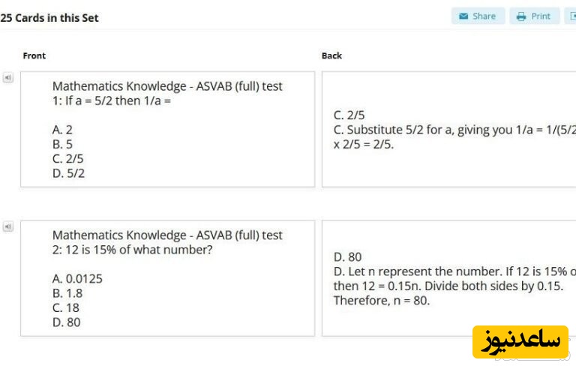Play audio for the first flashcard

click(7, 77)
